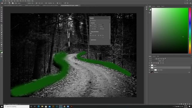
Task: Toggle lock transparent pixels in Layers panel
Action: click(x=151, y=63)
